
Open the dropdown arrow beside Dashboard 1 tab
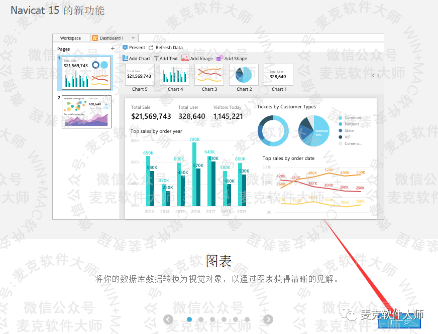coord(133,38)
